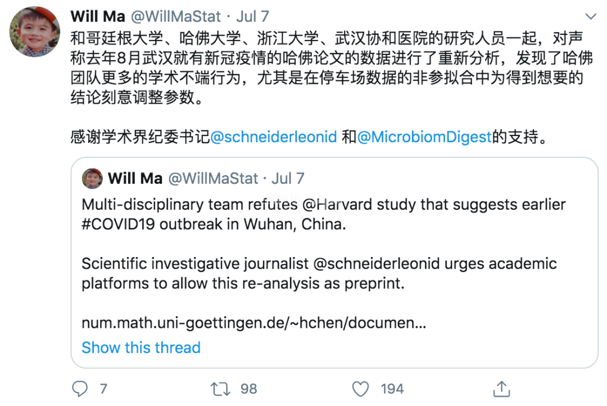Open @WillMaStat handle in main tweet

(176, 16)
